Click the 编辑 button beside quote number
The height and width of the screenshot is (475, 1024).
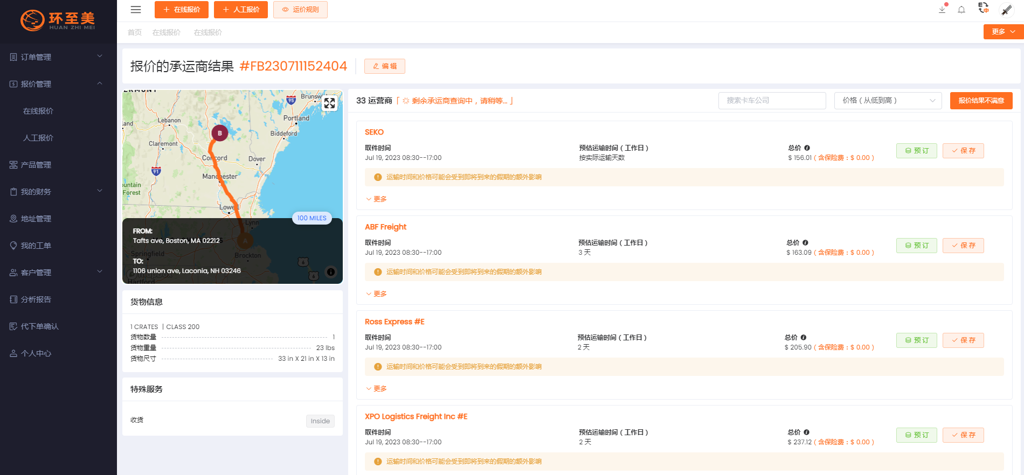coord(384,66)
